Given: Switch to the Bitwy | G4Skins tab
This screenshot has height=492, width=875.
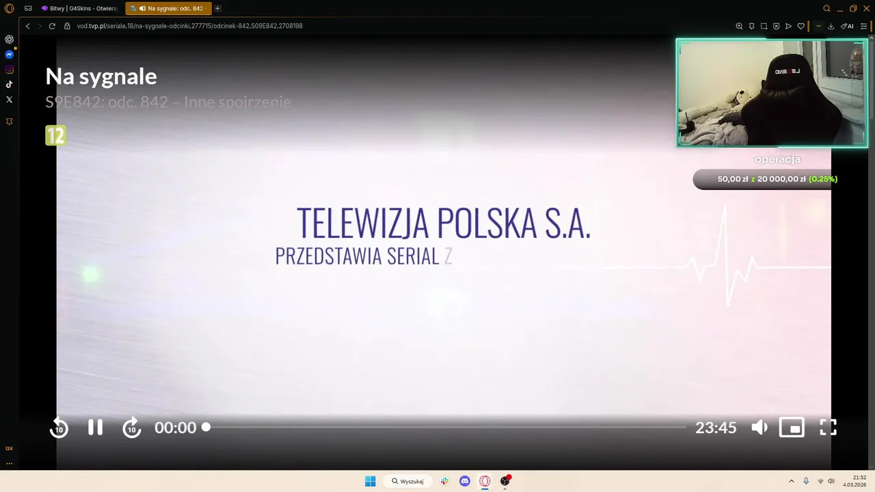Looking at the screenshot, I should pyautogui.click(x=79, y=8).
